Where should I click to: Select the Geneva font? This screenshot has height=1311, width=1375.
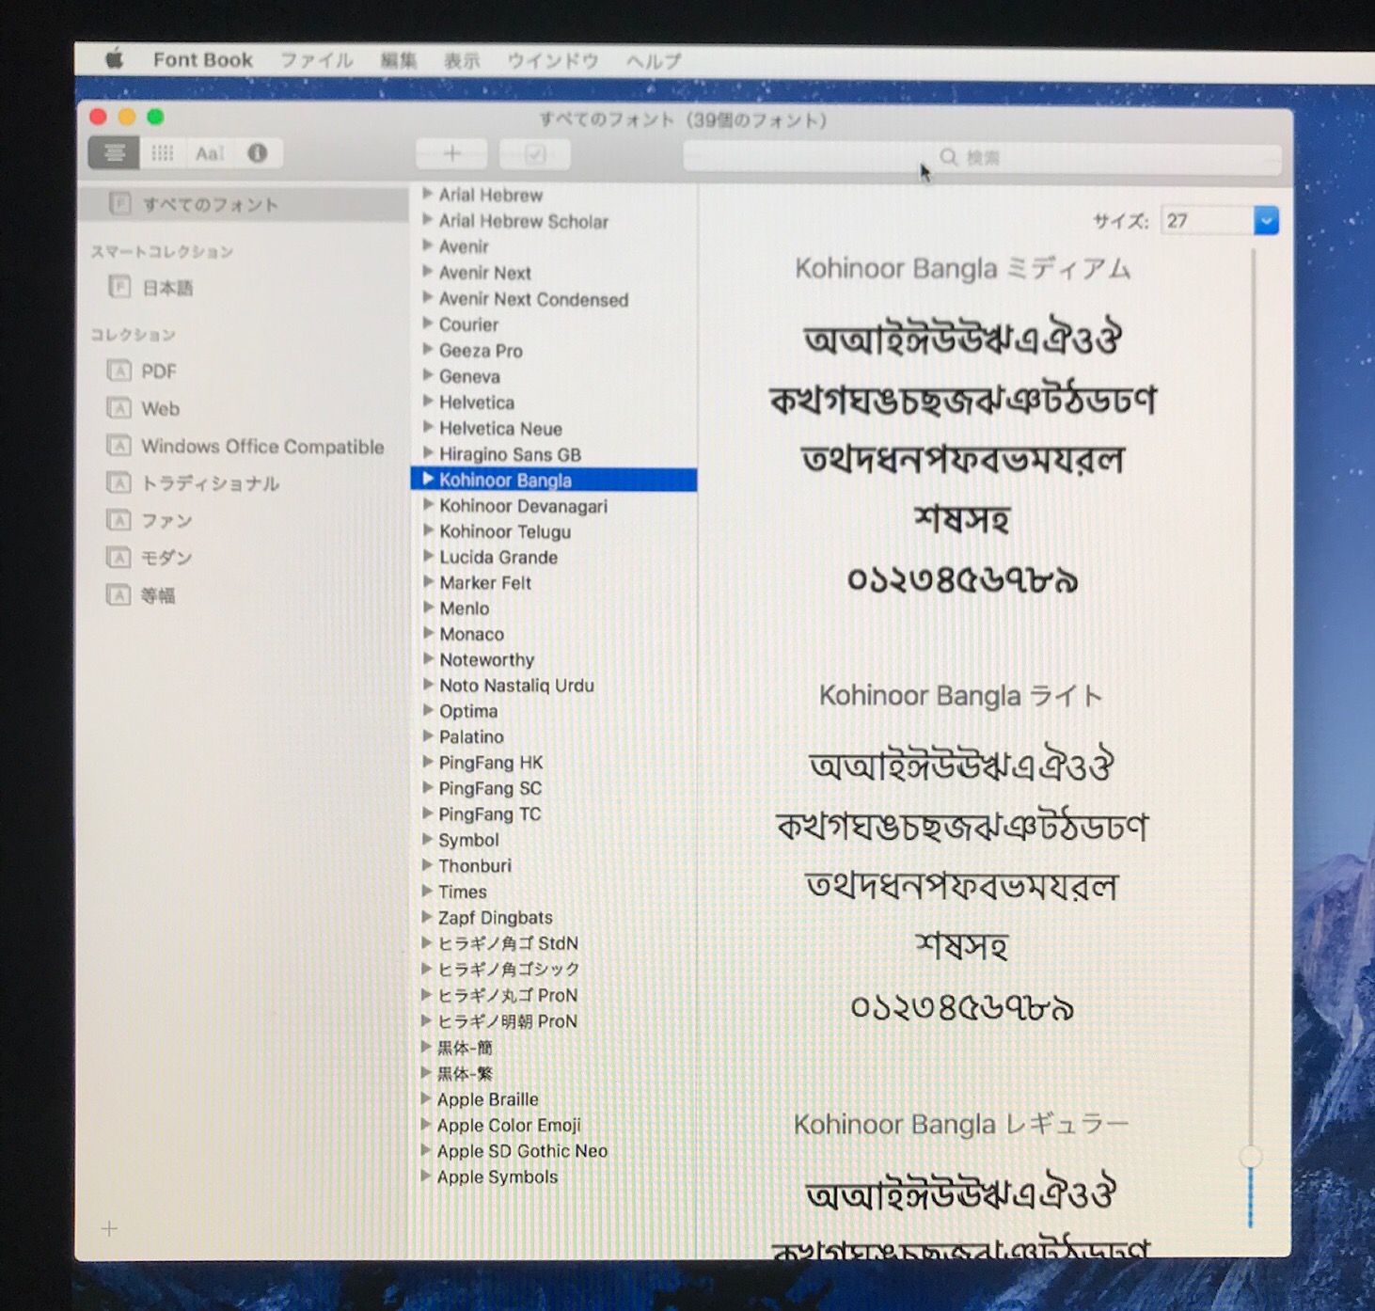[x=469, y=376]
